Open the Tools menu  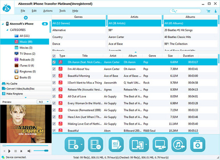point(62,11)
